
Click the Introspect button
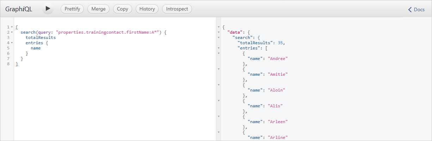point(177,9)
